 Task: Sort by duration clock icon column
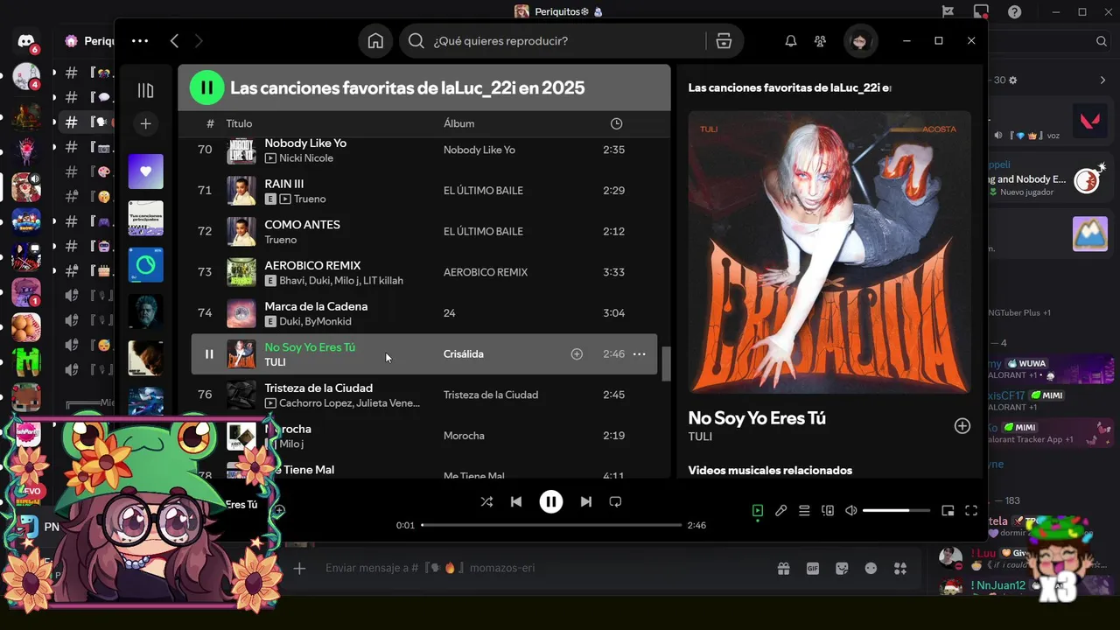tap(616, 123)
